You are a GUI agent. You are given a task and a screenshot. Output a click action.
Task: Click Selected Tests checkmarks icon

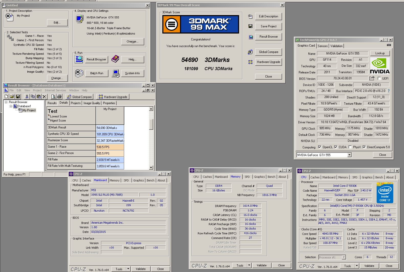tap(10, 38)
